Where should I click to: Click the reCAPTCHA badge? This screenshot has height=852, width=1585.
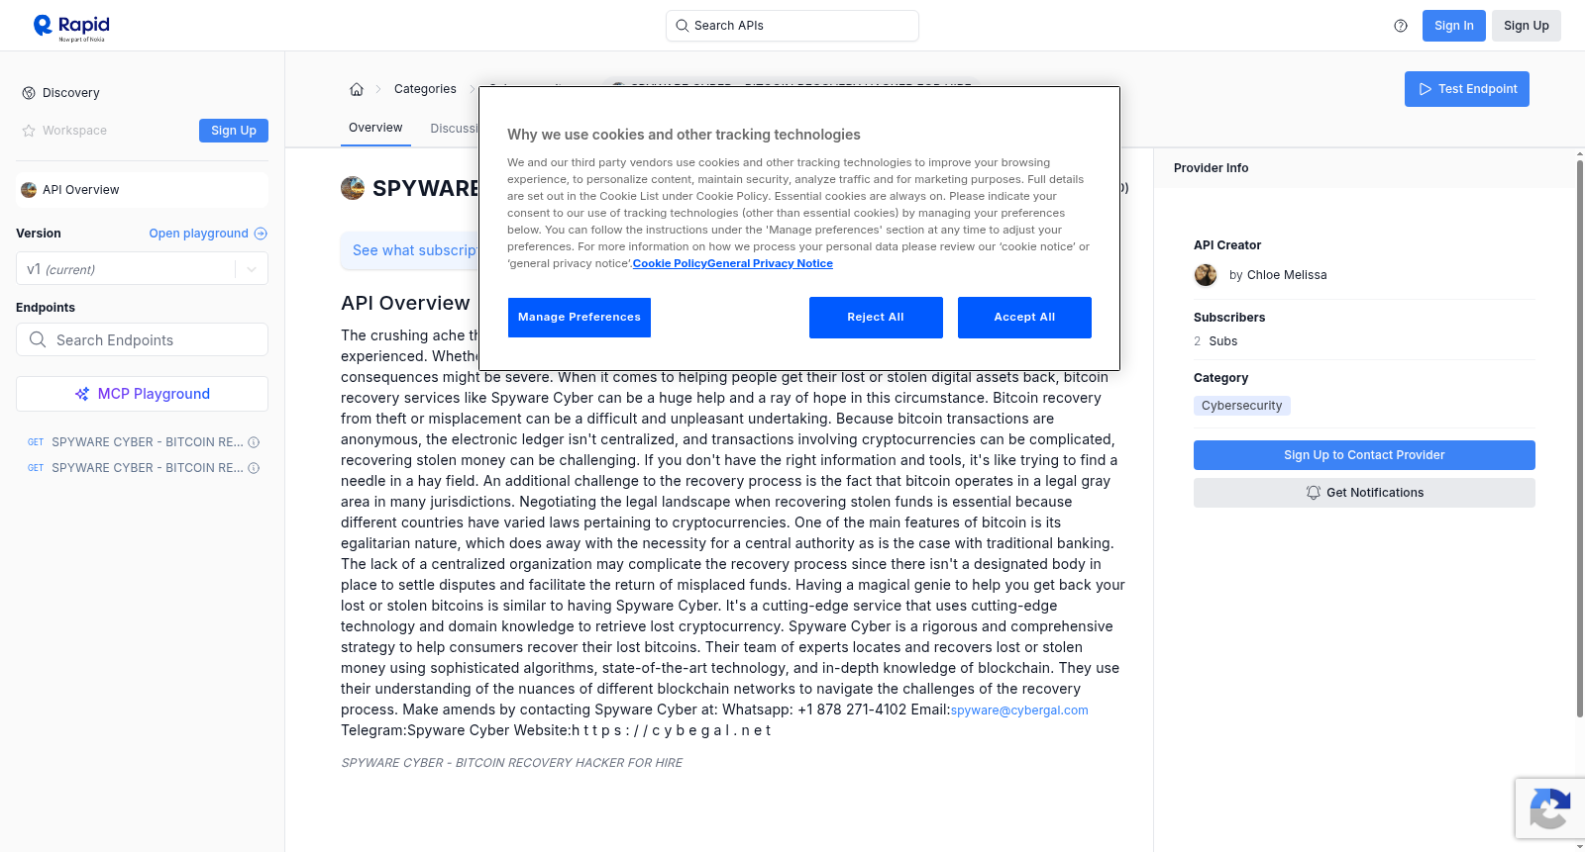point(1549,808)
